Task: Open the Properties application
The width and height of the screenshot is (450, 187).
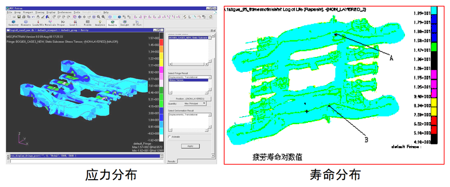Action: (x=62, y=23)
